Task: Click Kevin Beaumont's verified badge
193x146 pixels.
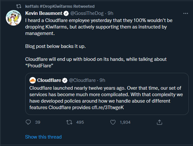Action: coord(66,13)
